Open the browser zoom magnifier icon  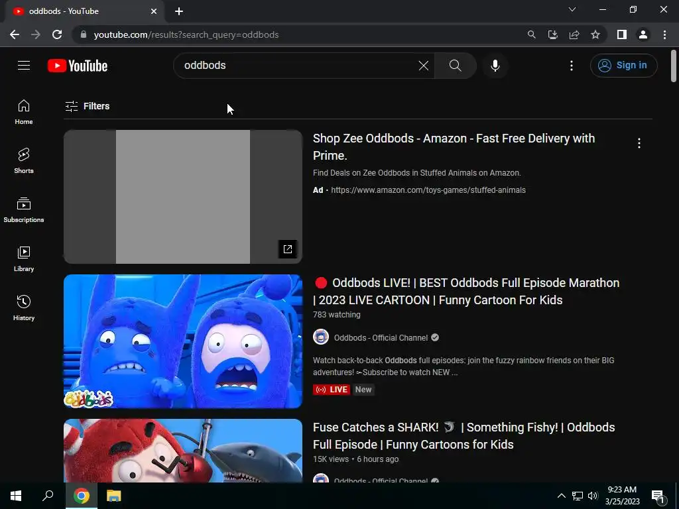pyautogui.click(x=531, y=34)
